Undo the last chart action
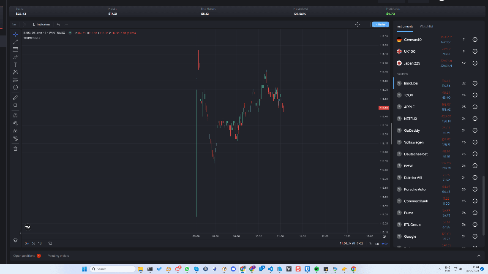The image size is (488, 274). [x=58, y=24]
